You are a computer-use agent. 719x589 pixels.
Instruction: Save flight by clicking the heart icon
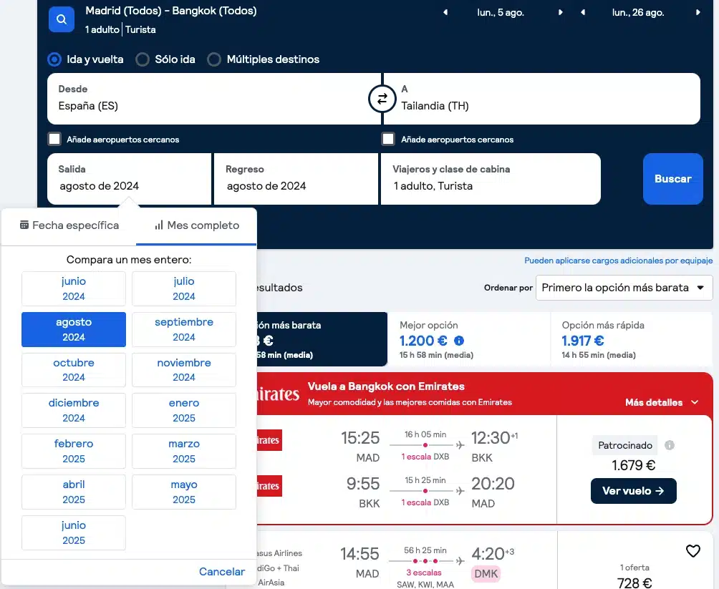(693, 551)
